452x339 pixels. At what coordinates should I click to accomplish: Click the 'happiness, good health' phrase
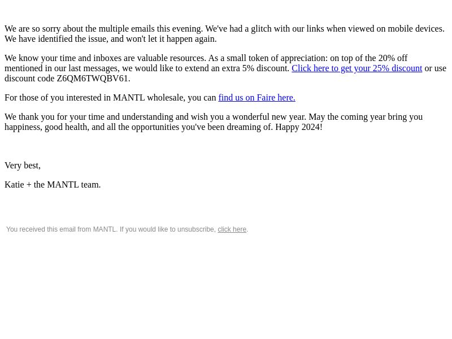tap(46, 127)
